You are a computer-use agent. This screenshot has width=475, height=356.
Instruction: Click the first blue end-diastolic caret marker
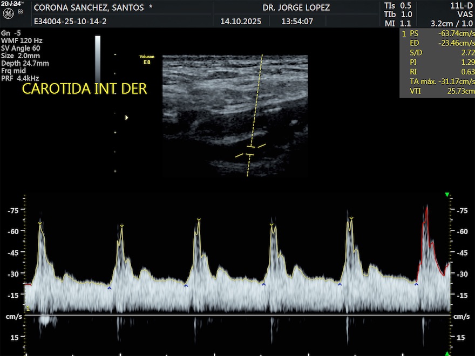pos(110,289)
